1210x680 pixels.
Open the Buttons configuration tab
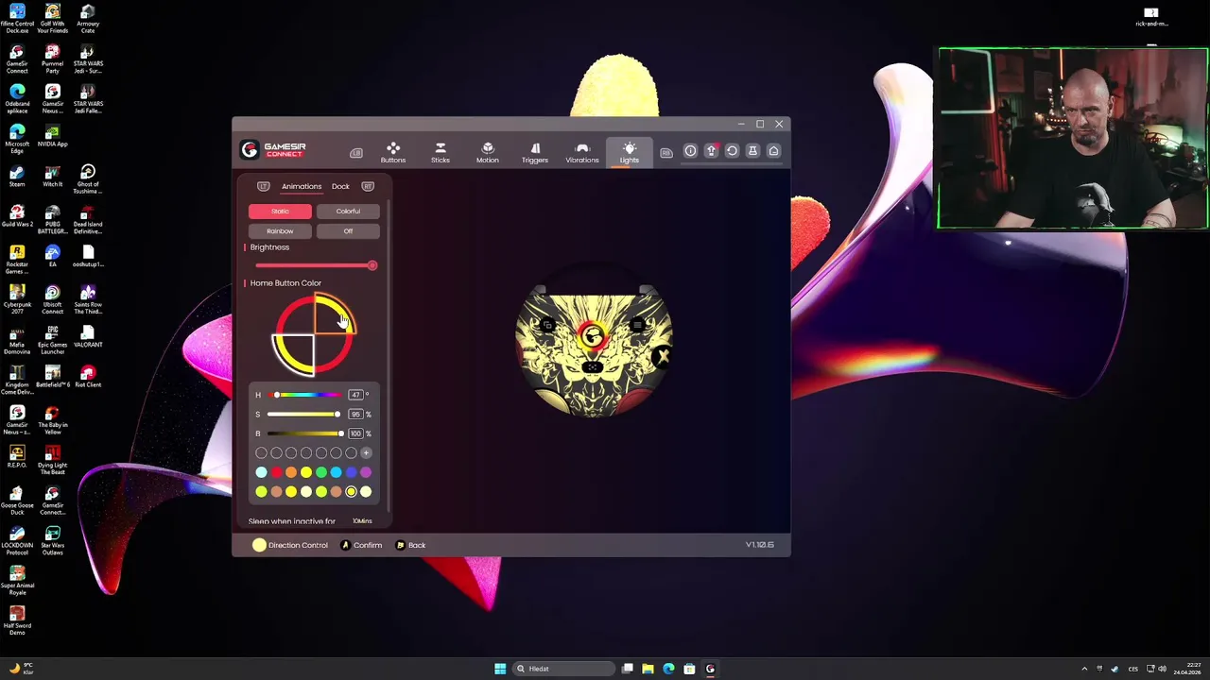(x=393, y=152)
